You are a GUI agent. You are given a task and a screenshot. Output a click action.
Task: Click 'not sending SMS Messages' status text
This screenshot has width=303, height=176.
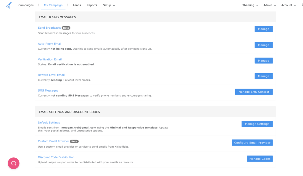click(70, 96)
